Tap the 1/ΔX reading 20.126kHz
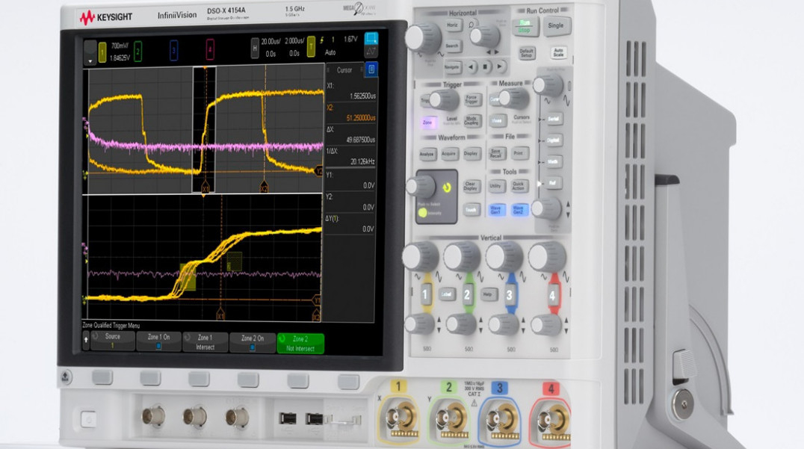Image resolution: width=804 pixels, height=449 pixels. [x=362, y=161]
